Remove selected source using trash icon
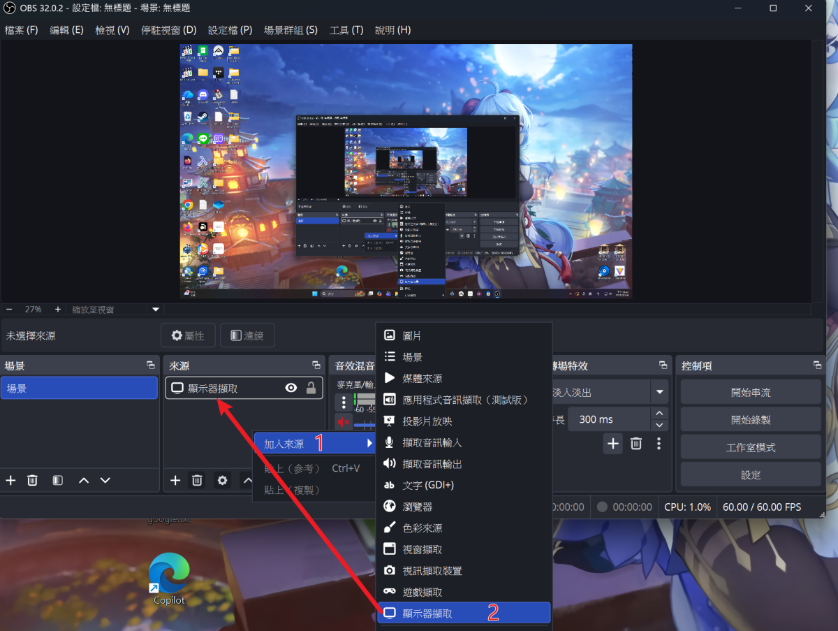 (197, 480)
